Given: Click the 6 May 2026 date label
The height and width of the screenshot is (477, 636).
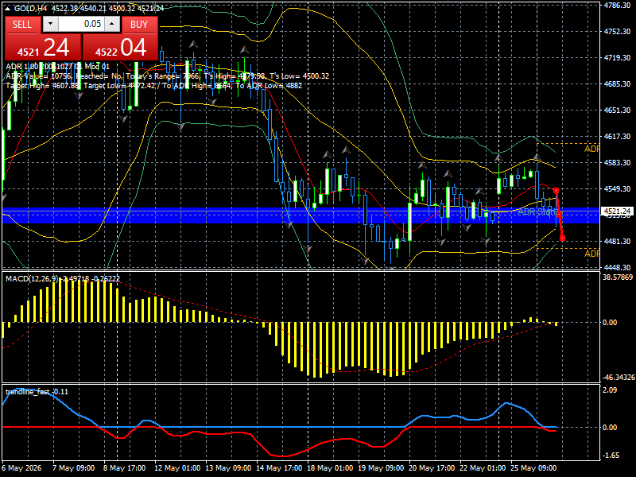Looking at the screenshot, I should pyautogui.click(x=22, y=468).
